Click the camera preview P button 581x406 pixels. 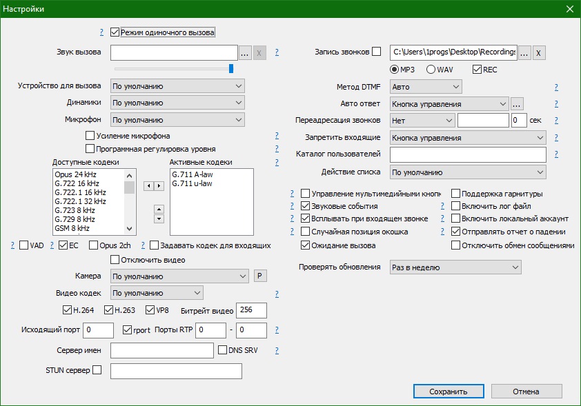(259, 276)
